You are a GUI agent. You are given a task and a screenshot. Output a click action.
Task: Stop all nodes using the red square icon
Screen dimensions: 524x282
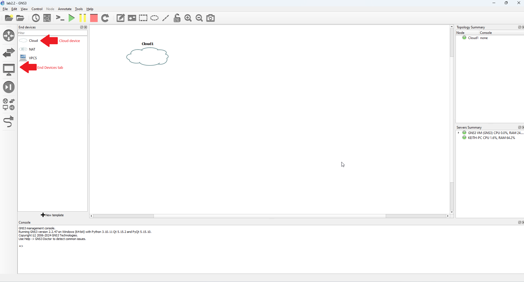(x=94, y=18)
